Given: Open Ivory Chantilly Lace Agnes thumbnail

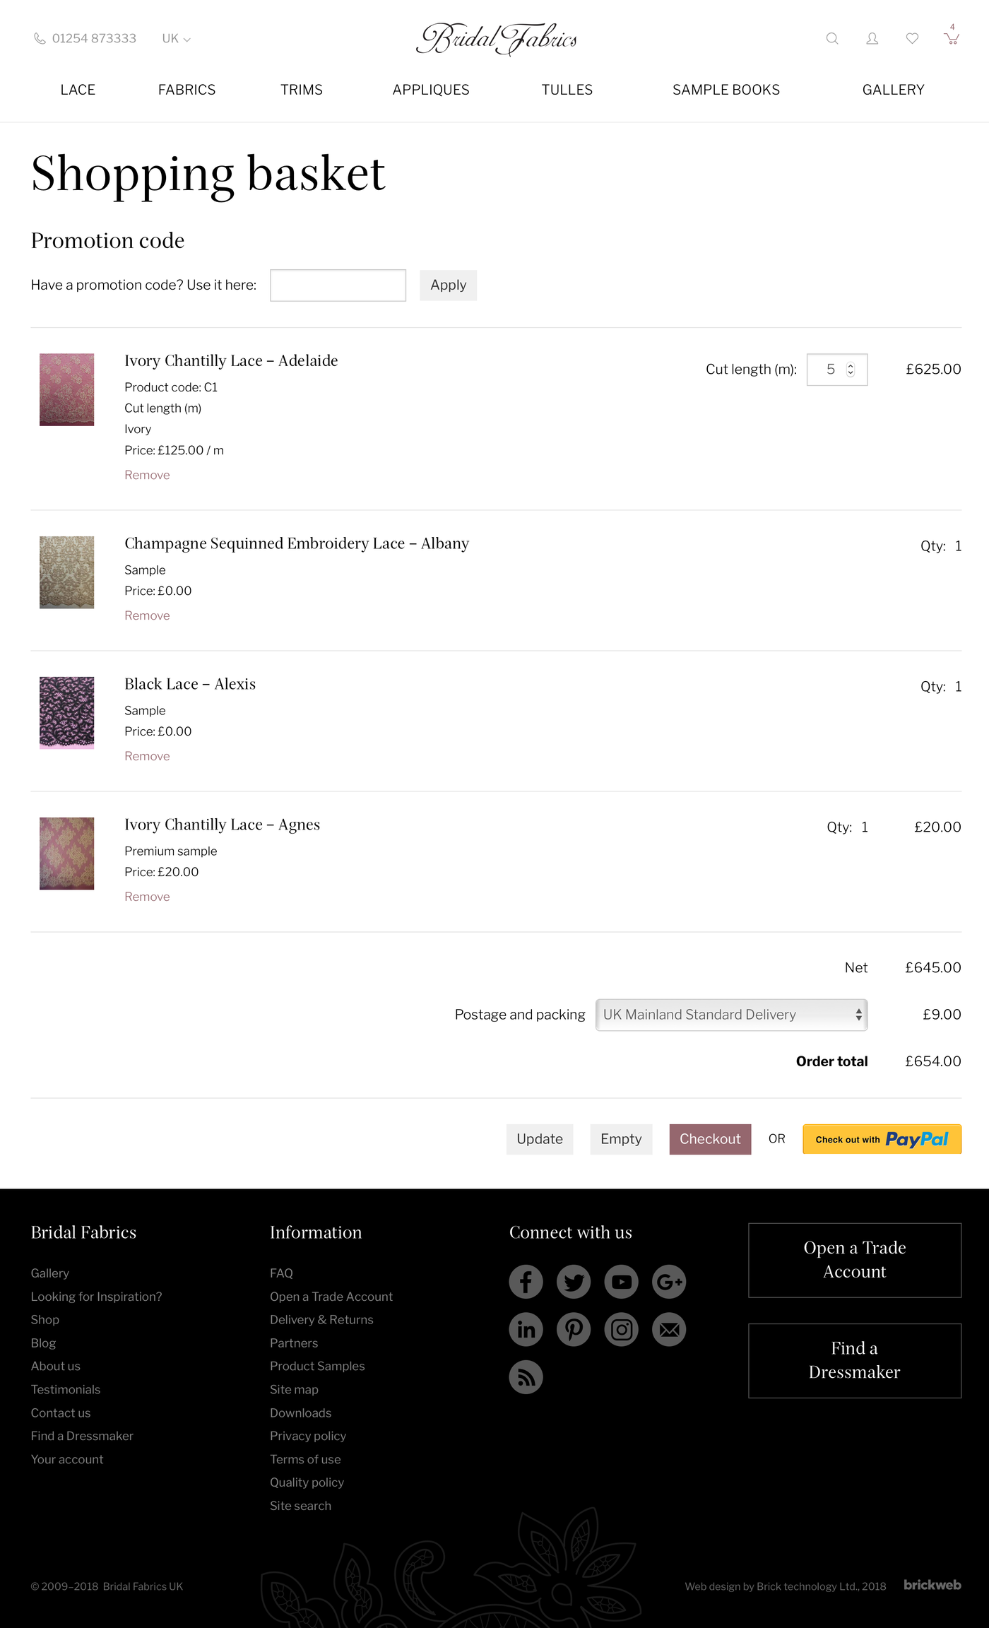Looking at the screenshot, I should pyautogui.click(x=66, y=854).
